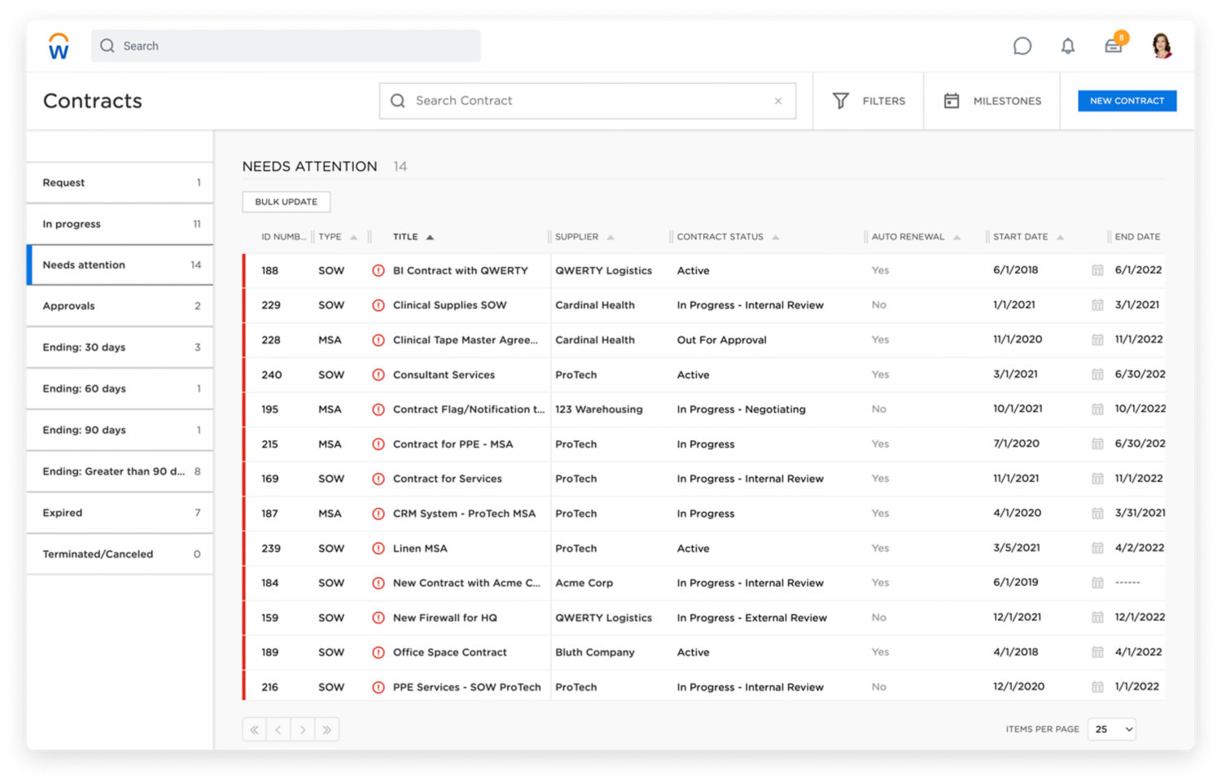Click alert icon for BI Contract with QWERTY
Screen dimensions: 1221x783
pos(379,271)
